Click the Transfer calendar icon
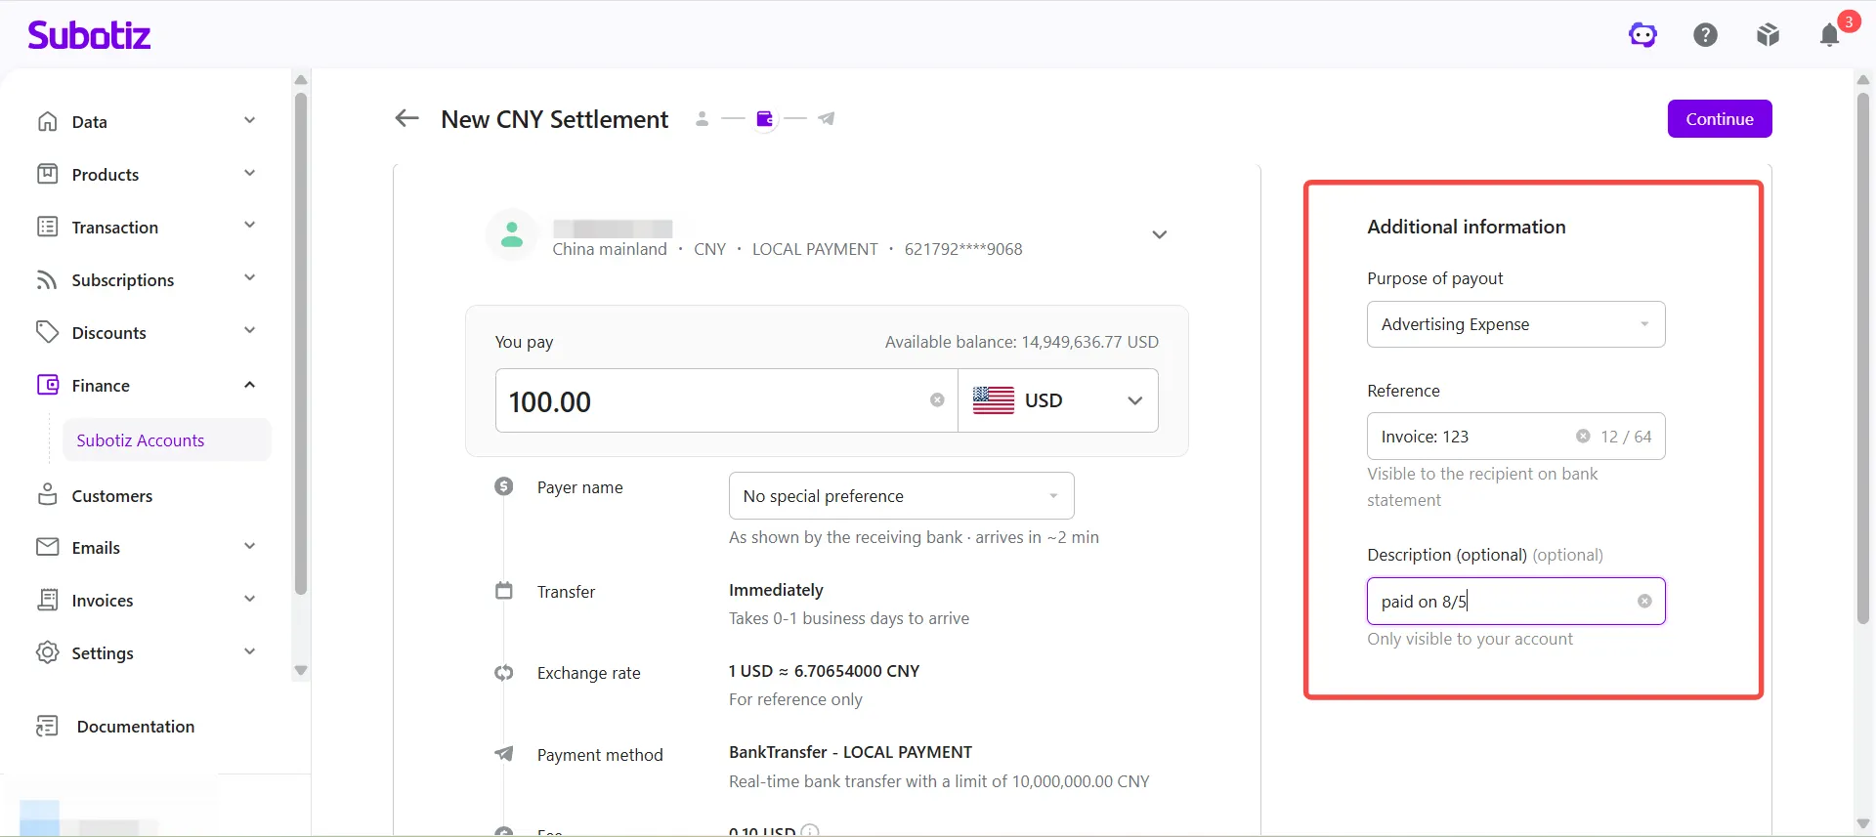Image resolution: width=1876 pixels, height=837 pixels. [503, 591]
